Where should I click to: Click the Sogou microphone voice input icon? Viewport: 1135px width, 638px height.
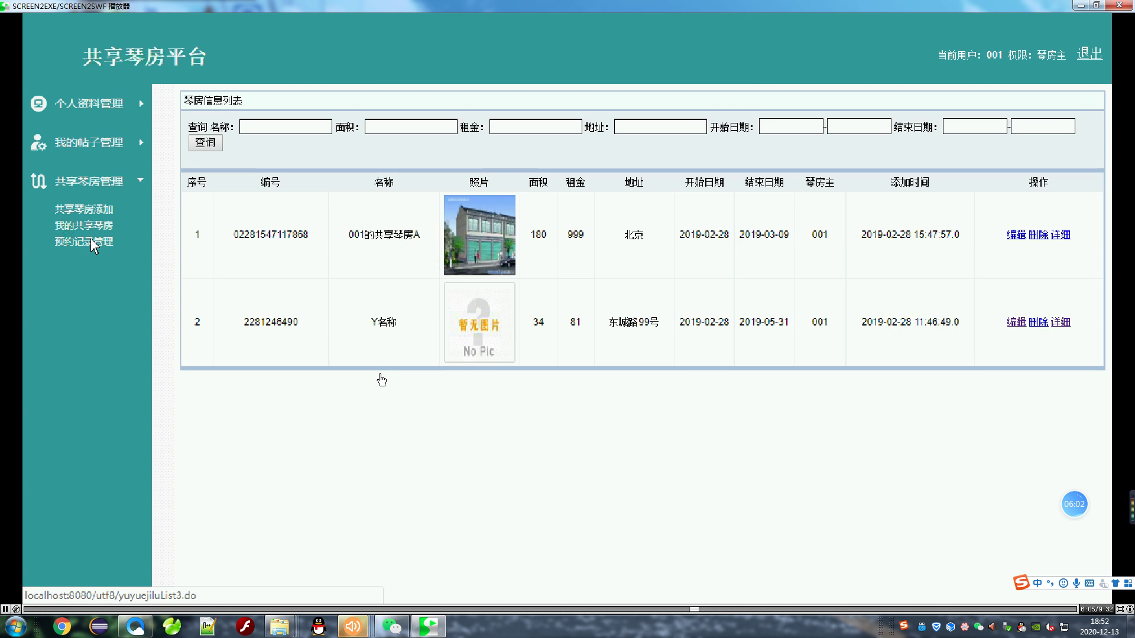click(x=1076, y=583)
